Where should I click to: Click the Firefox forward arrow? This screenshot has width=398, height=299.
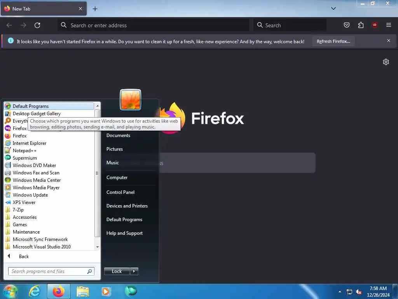tap(23, 25)
